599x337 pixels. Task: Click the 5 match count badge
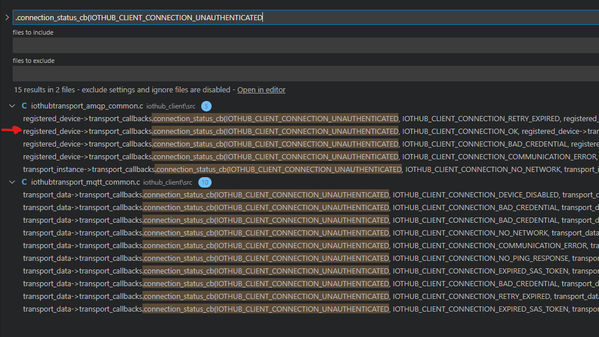pos(206,106)
